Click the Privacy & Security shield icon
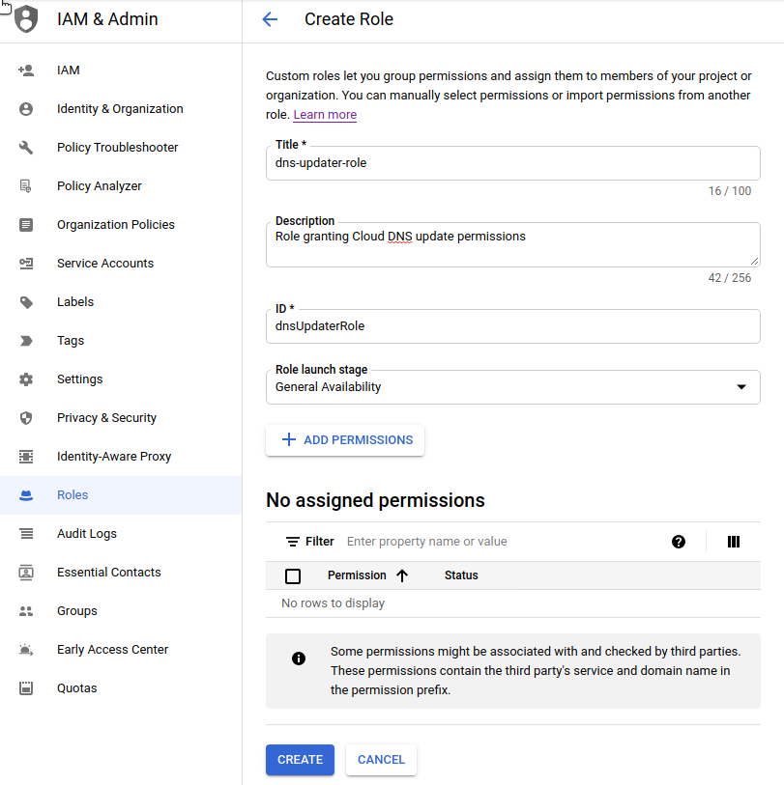Image resolution: width=784 pixels, height=785 pixels. [26, 418]
